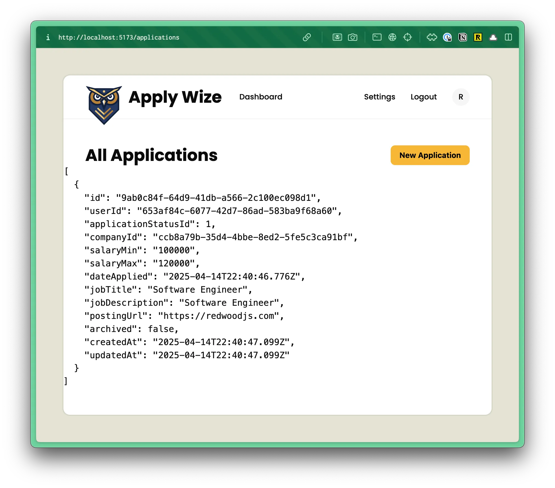Image resolution: width=555 pixels, height=488 pixels.
Task: Click the yellow R extension icon
Action: click(x=478, y=37)
